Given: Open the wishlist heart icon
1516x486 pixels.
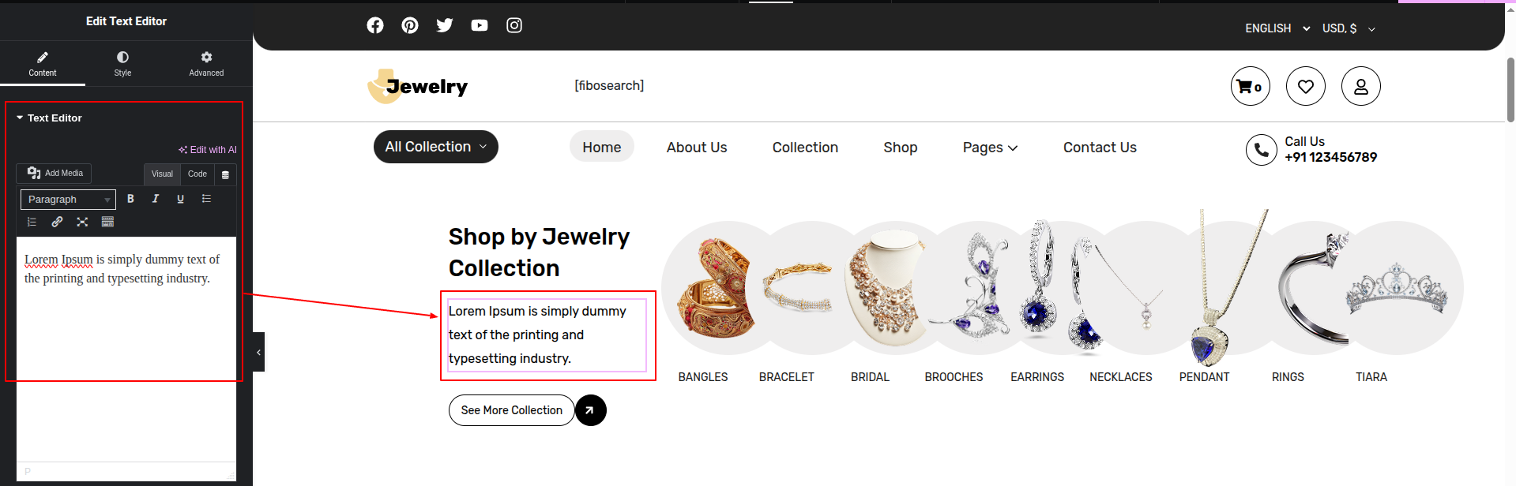Looking at the screenshot, I should (1305, 86).
